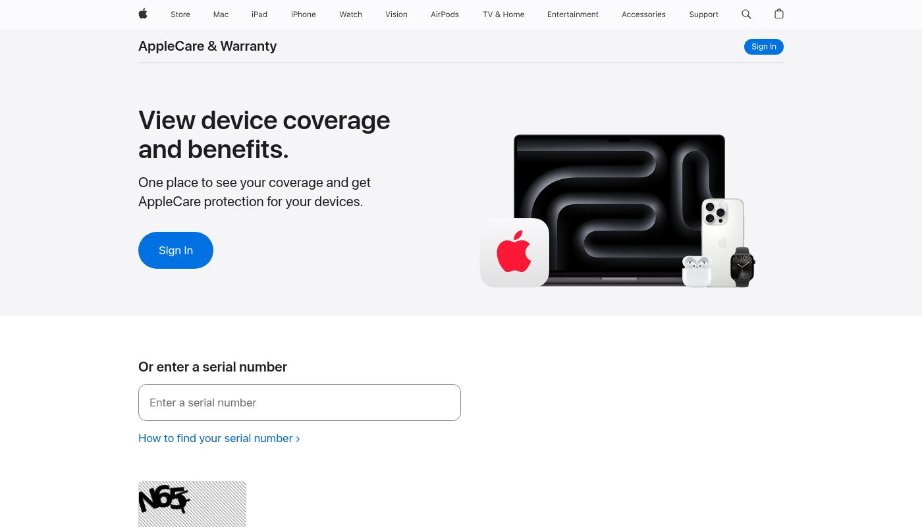922x527 pixels.
Task: Open the iPad menu item
Action: (x=259, y=14)
